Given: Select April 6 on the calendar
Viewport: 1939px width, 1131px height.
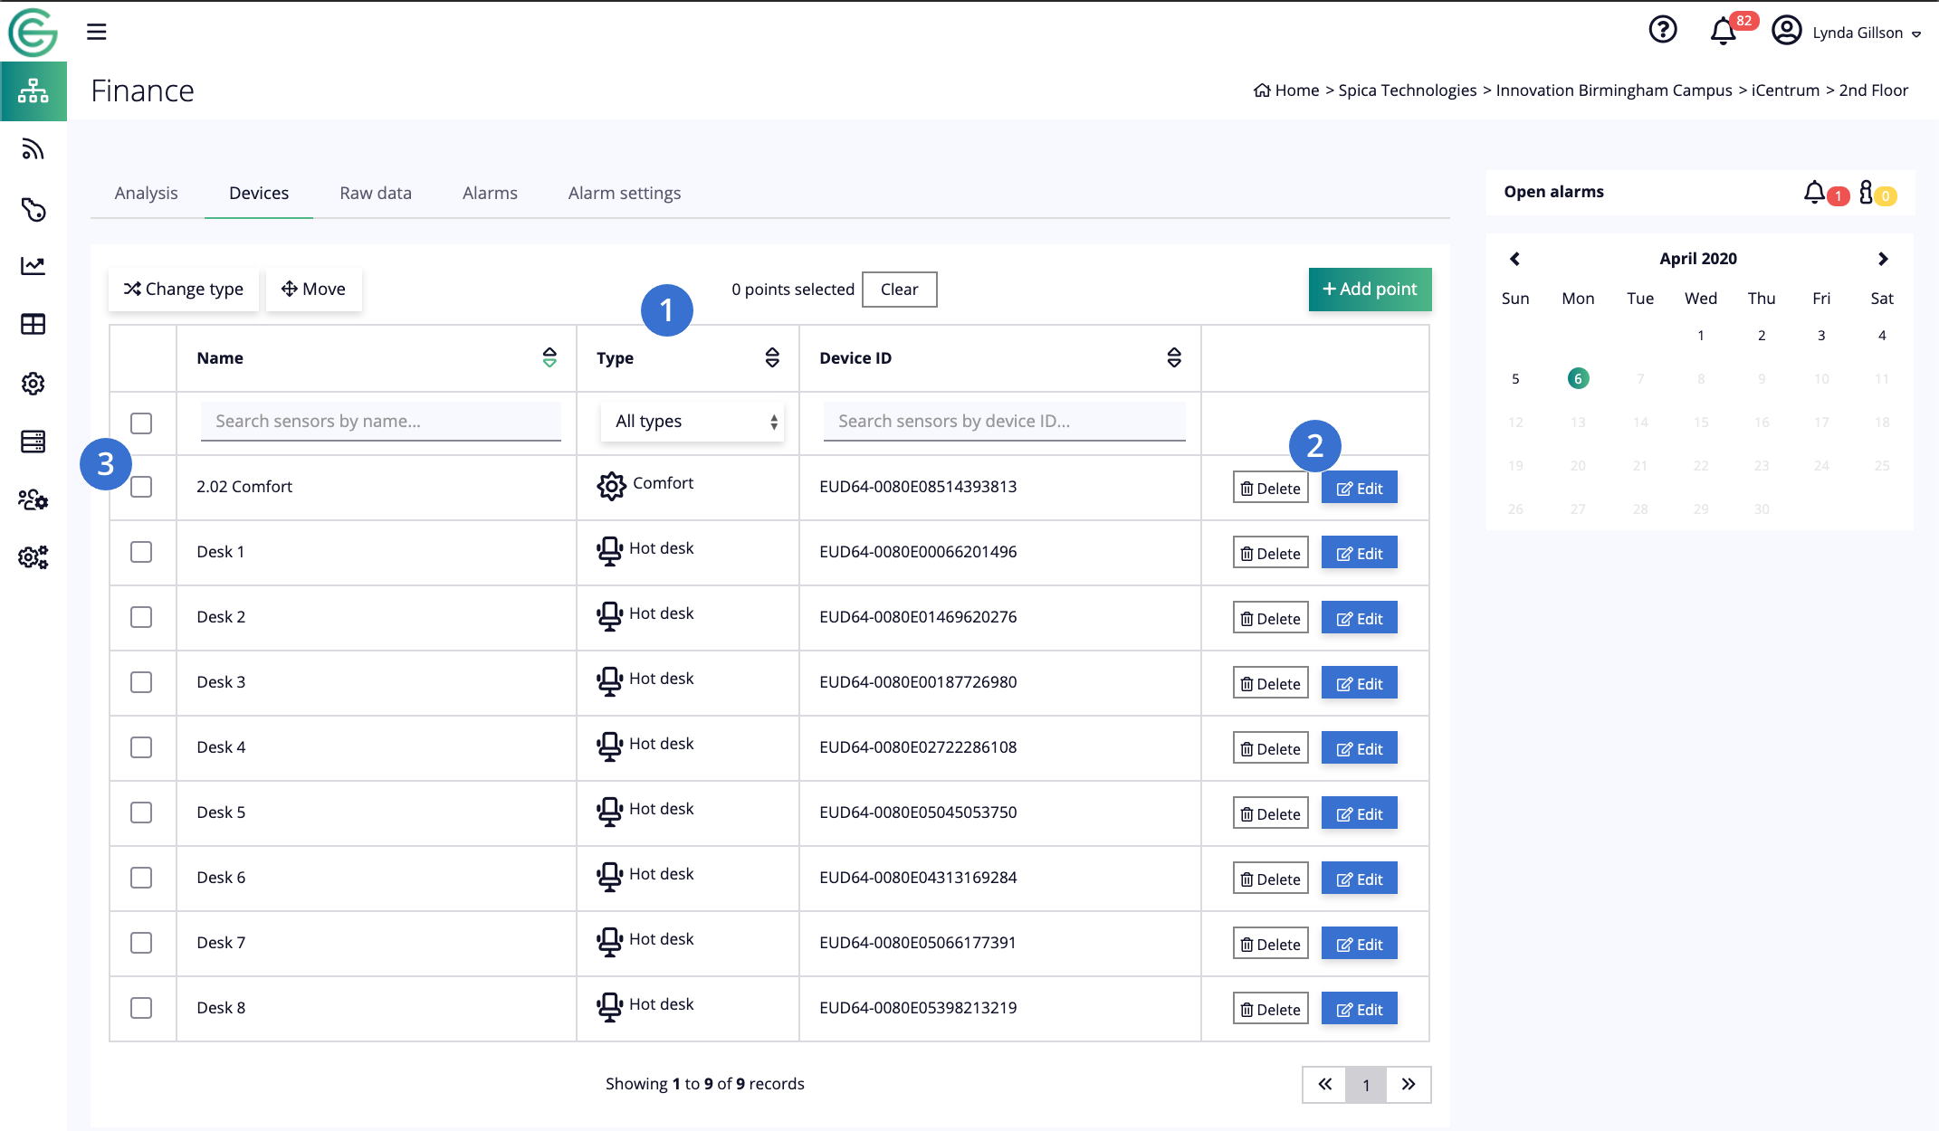Looking at the screenshot, I should pos(1578,378).
